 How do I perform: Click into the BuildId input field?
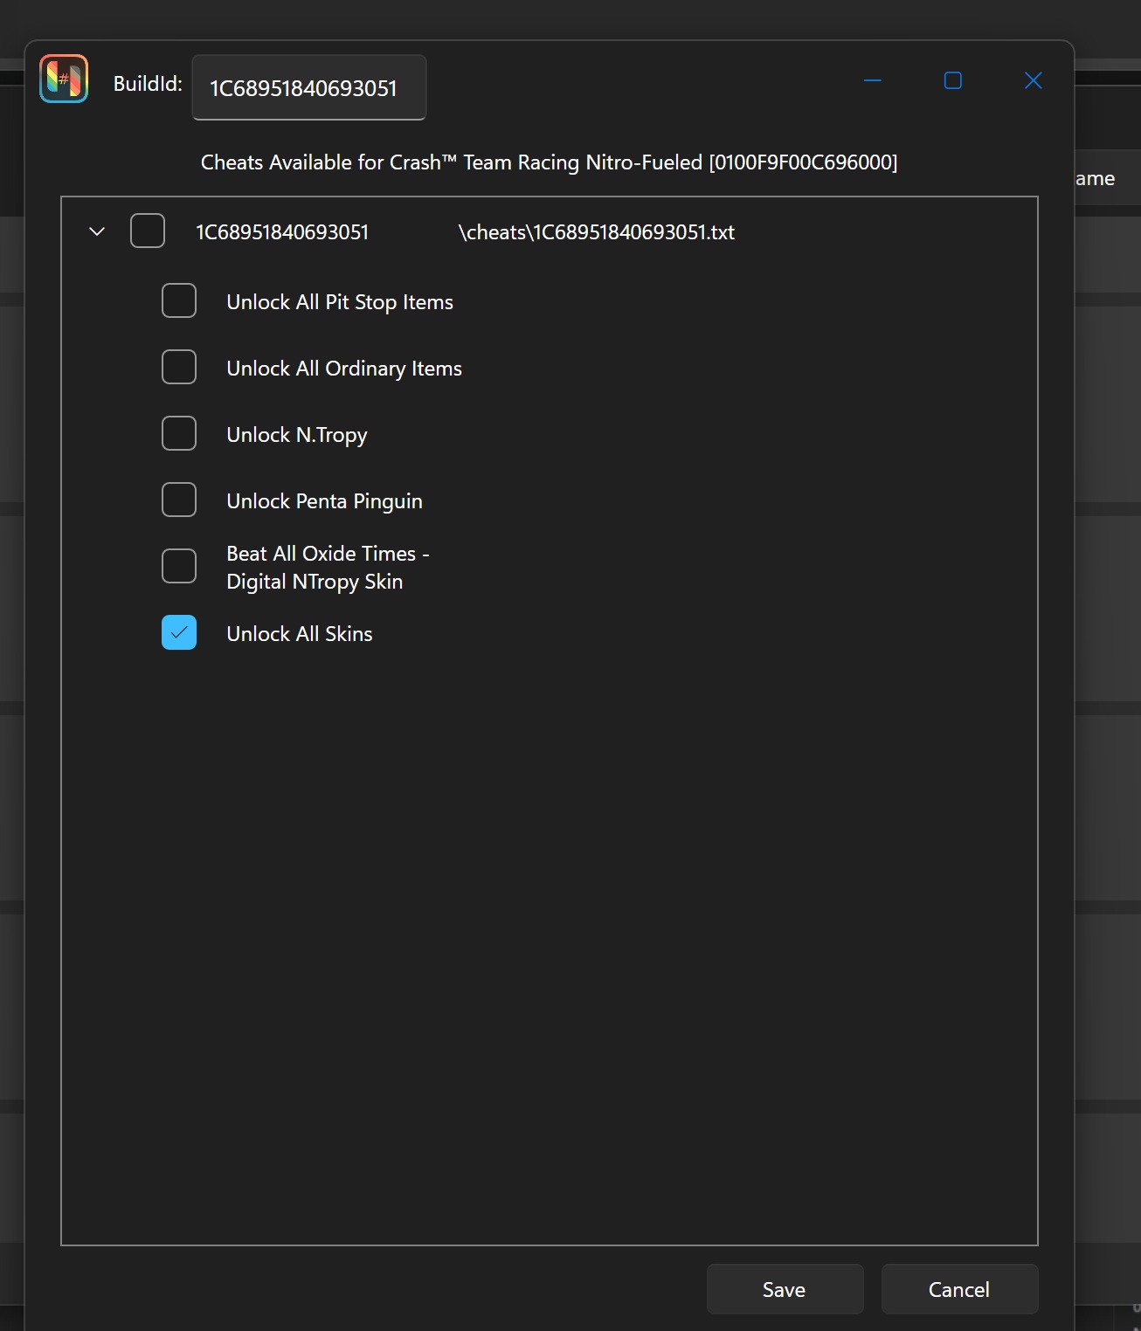tap(309, 87)
